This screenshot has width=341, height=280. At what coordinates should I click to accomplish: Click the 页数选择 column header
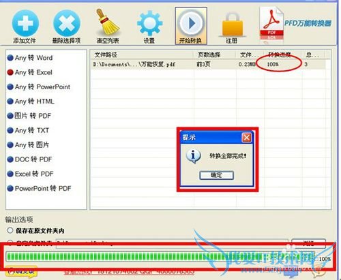point(215,55)
